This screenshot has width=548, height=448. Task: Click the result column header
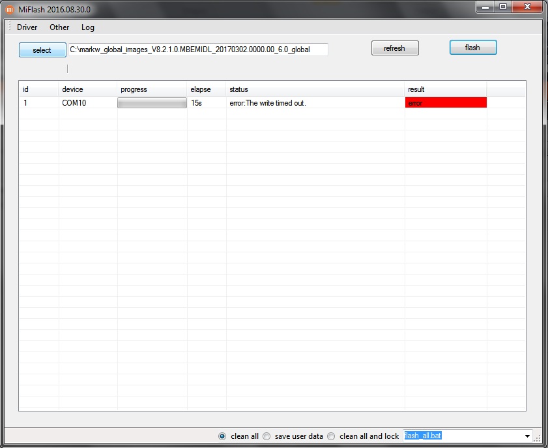point(446,89)
